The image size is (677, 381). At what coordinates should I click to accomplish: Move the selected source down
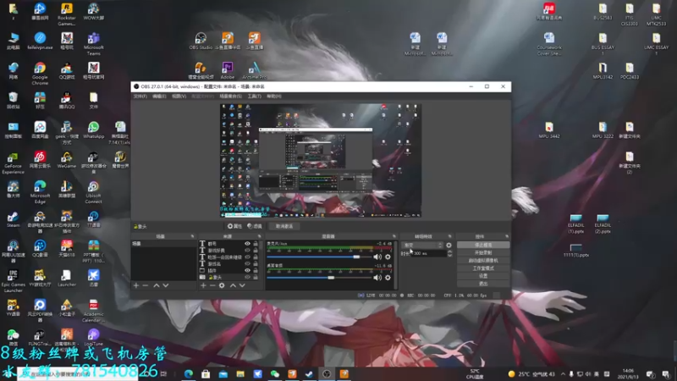pyautogui.click(x=242, y=285)
